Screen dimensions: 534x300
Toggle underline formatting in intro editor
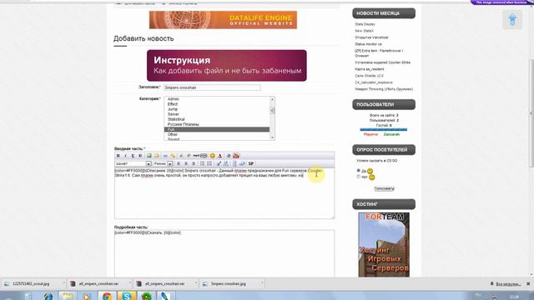(133, 156)
